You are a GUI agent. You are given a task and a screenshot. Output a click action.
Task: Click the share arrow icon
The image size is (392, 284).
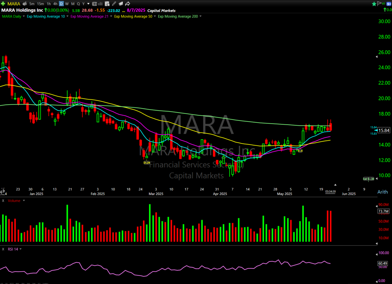tap(128, 4)
